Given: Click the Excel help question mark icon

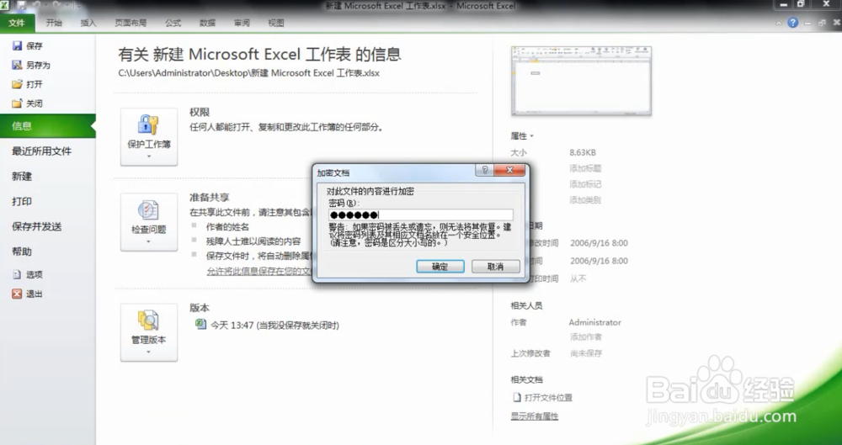Looking at the screenshot, I should click(x=792, y=23).
